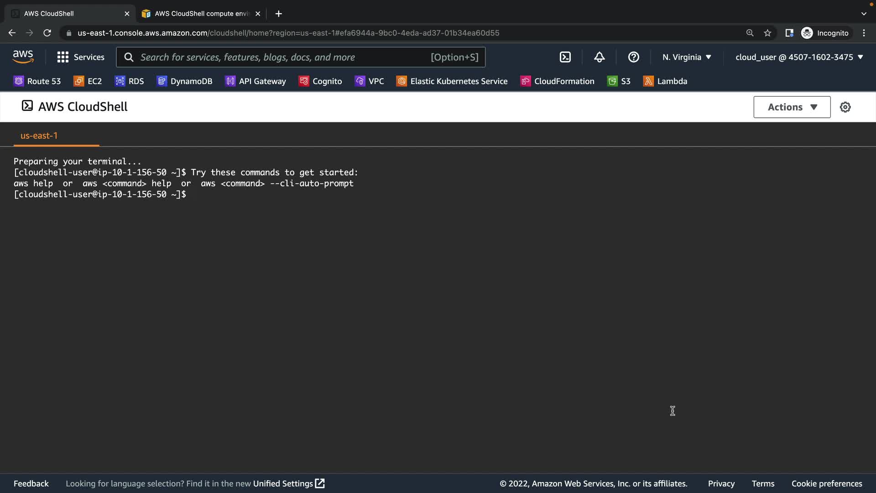Expand the Actions dropdown
The image size is (876, 493).
[792, 107]
